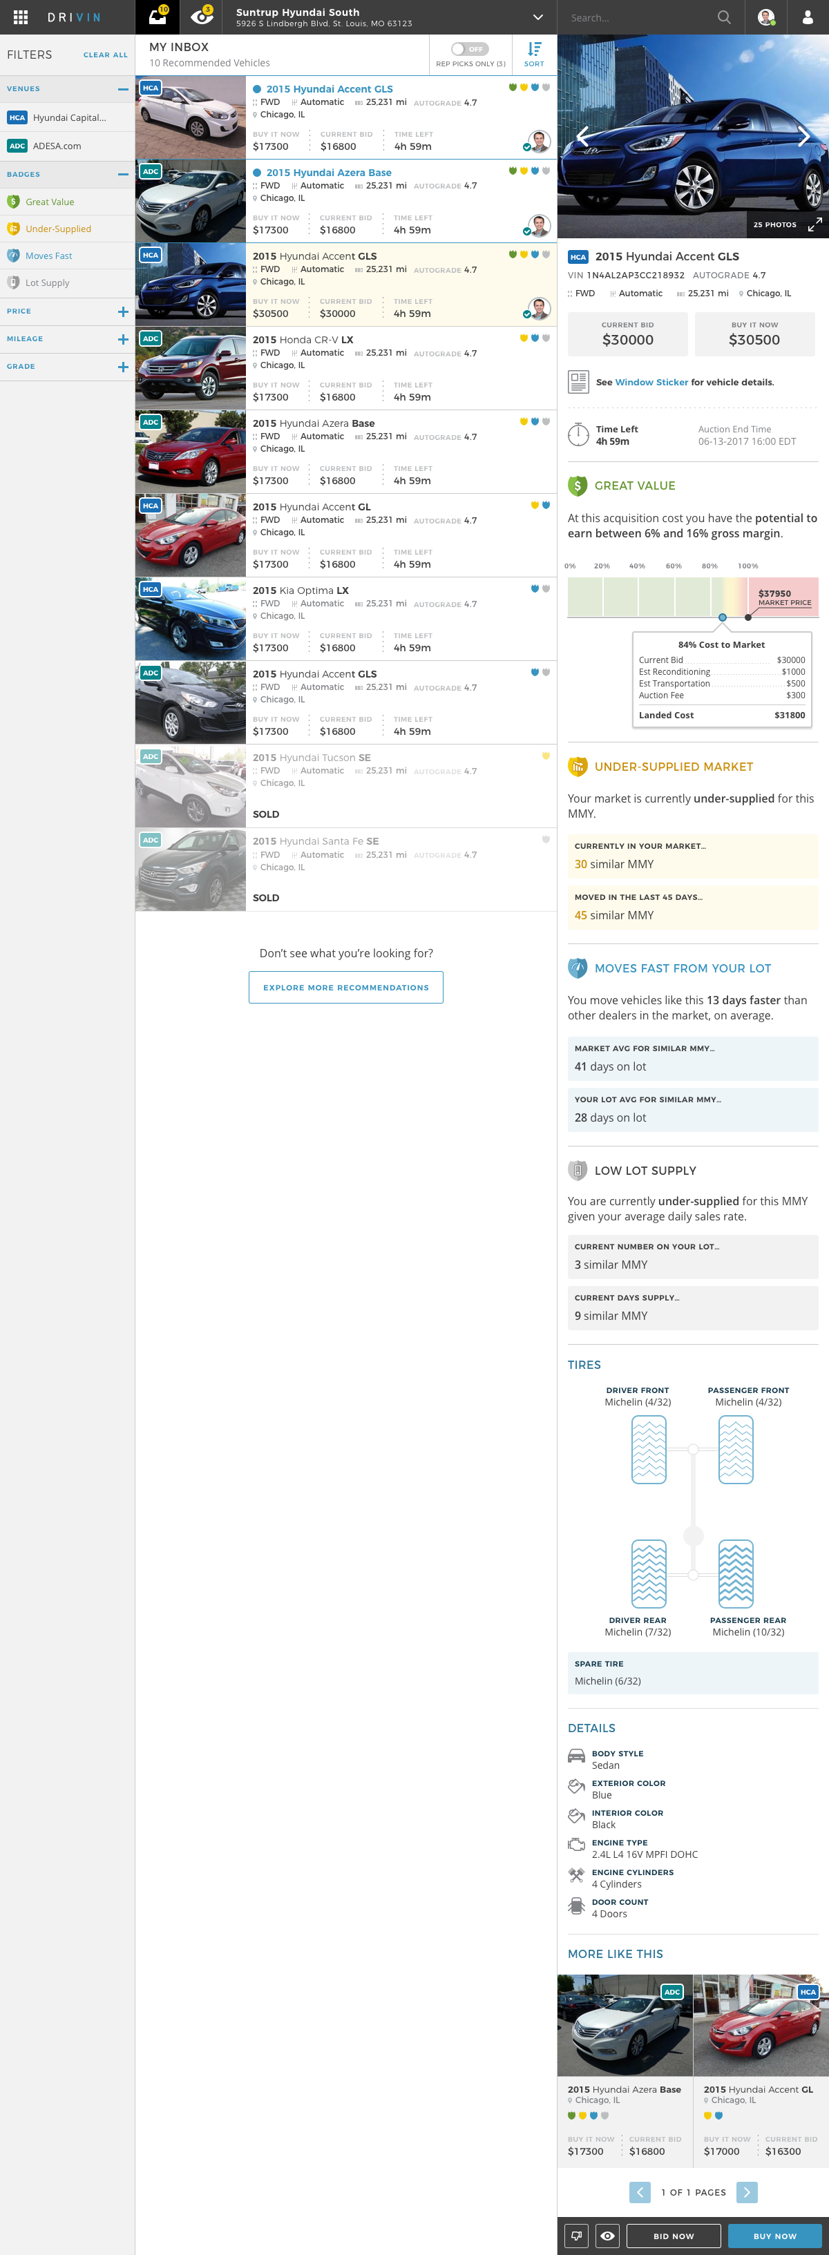
Task: Click the search magnifier icon
Action: pyautogui.click(x=723, y=17)
